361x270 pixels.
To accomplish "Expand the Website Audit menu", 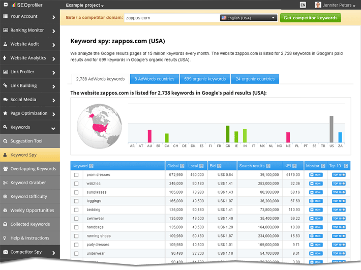I will click(x=30, y=44).
